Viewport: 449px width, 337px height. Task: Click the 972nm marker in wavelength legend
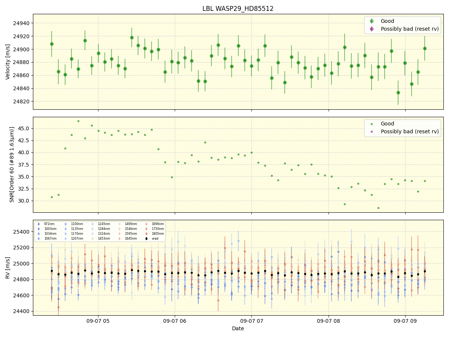(39, 224)
